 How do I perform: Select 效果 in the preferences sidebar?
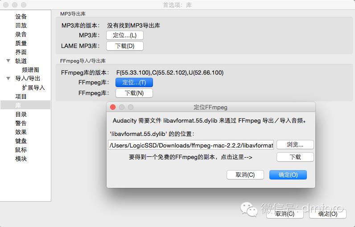point(21,132)
